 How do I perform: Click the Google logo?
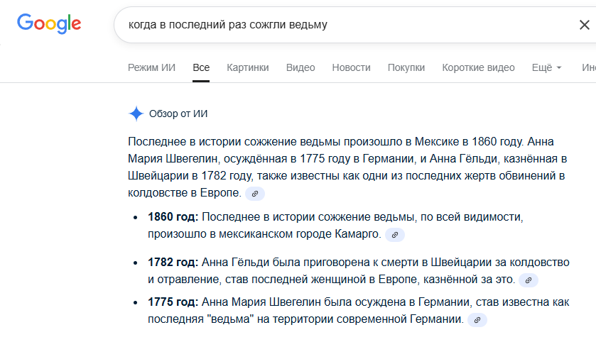click(x=49, y=23)
